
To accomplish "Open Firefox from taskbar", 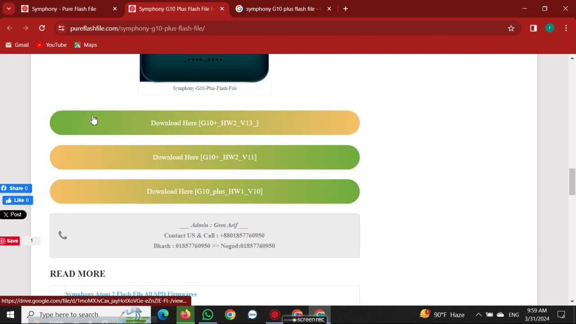I will point(185,315).
